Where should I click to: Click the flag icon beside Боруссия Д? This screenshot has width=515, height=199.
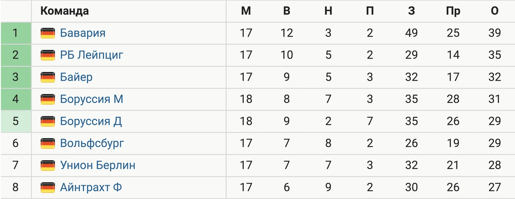coord(48,121)
